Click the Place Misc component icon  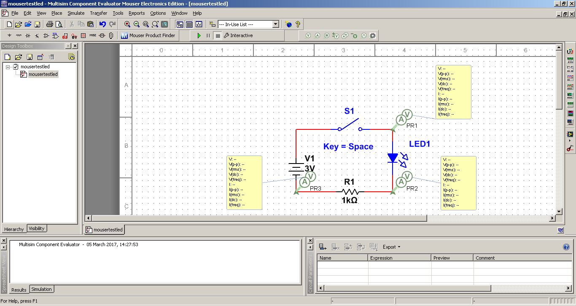coord(93,36)
